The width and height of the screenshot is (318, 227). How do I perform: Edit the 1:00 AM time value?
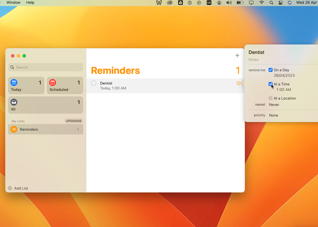tap(284, 89)
